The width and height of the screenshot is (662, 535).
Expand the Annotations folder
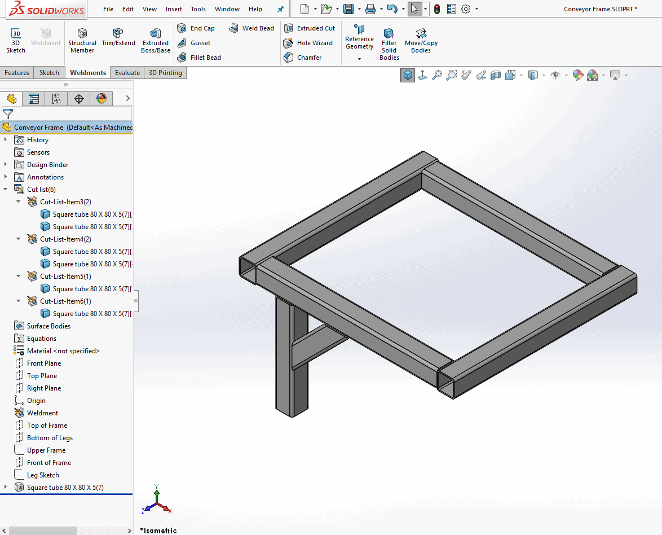click(x=6, y=177)
